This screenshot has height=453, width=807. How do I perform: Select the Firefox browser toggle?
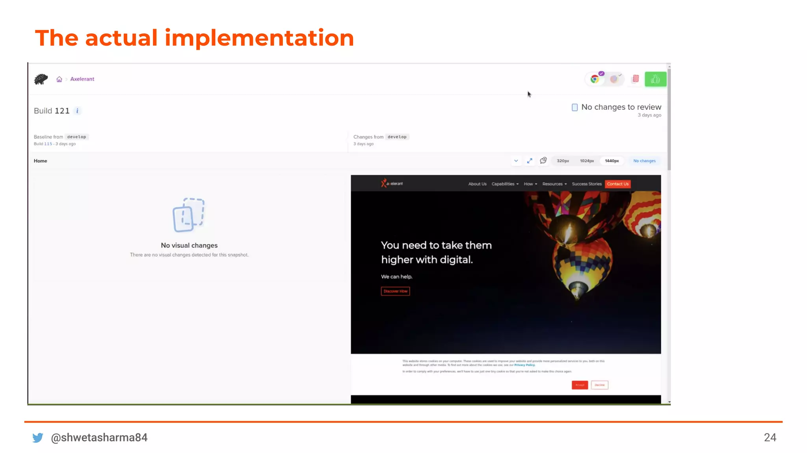614,79
